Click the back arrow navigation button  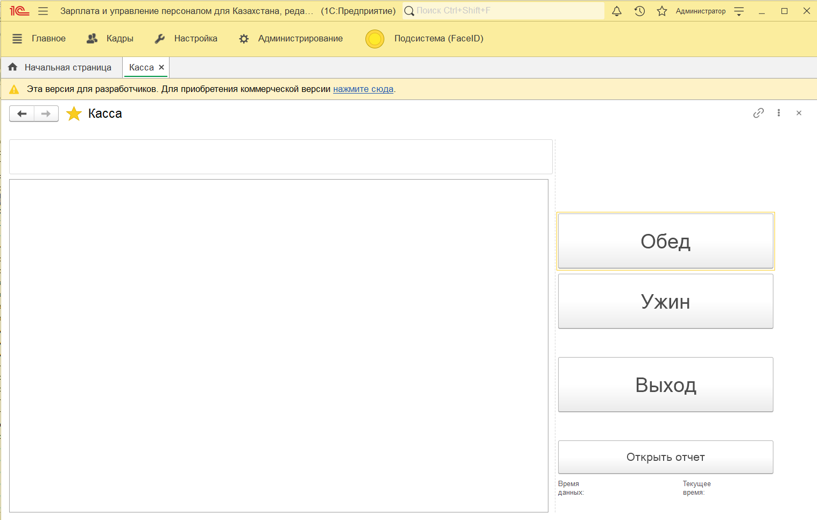click(22, 113)
